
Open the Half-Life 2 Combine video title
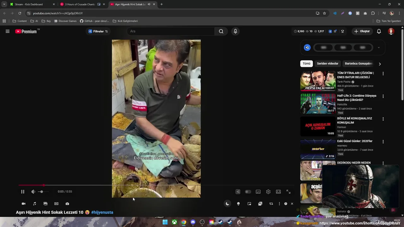tap(357, 98)
